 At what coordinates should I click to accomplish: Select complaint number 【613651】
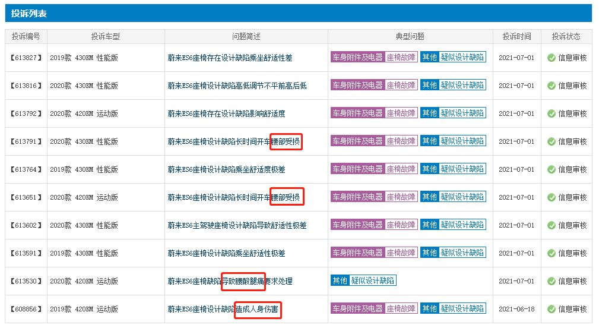[x=26, y=197]
